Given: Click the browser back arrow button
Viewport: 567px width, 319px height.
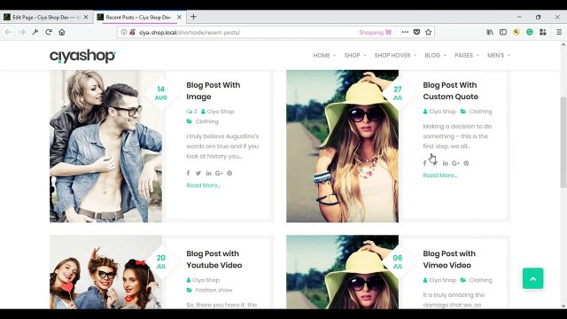Looking at the screenshot, I should pos(8,32).
